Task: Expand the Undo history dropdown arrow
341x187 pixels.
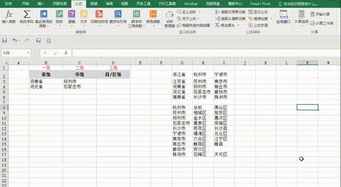Action: click(20, 40)
